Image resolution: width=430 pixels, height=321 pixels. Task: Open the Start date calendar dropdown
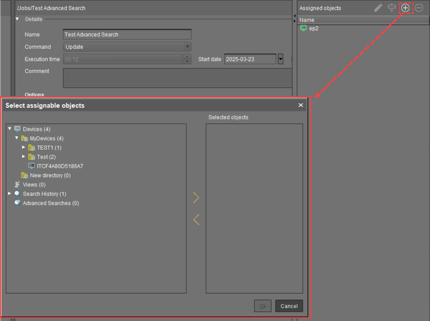(280, 59)
